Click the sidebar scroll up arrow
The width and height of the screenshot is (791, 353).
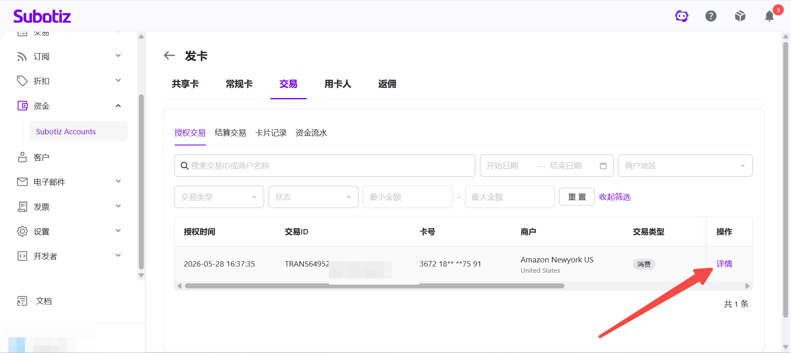tap(141, 37)
